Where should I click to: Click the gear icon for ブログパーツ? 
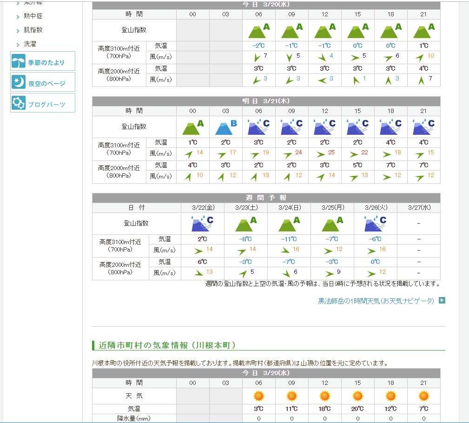pos(19,103)
